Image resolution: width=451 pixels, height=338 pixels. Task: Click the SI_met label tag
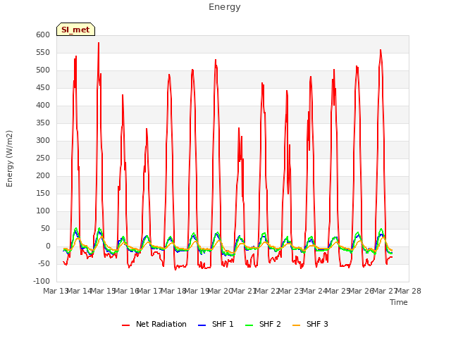pos(75,30)
